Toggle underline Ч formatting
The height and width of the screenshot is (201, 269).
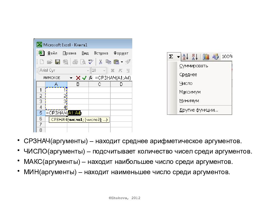(x=128, y=70)
